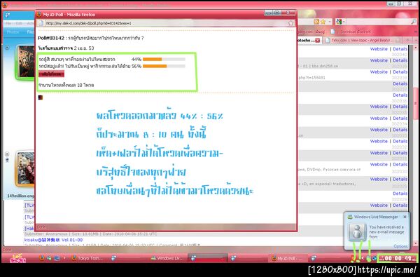Click Options in the Messenger notification

pos(400,246)
